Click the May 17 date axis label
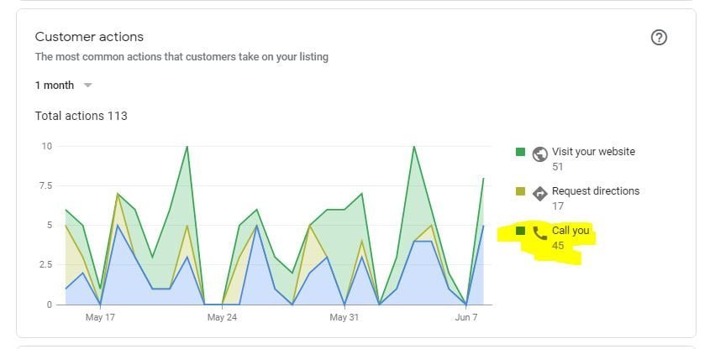The width and height of the screenshot is (715, 349). [100, 318]
